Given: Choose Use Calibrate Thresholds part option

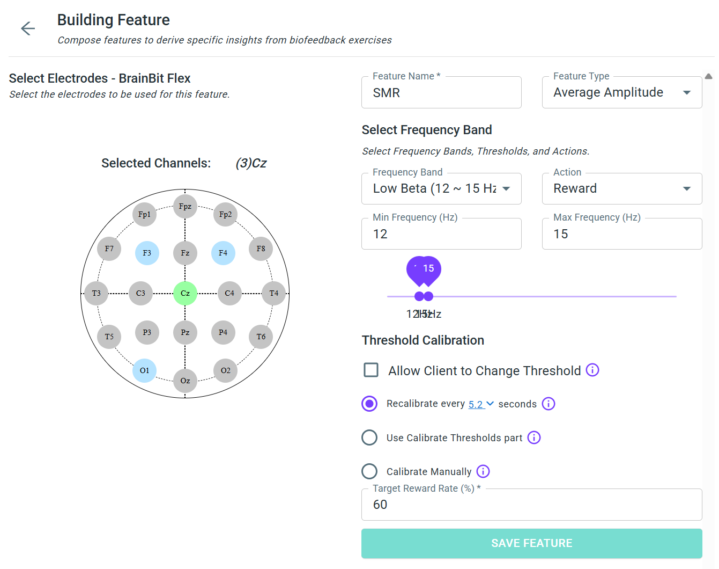Looking at the screenshot, I should point(369,437).
